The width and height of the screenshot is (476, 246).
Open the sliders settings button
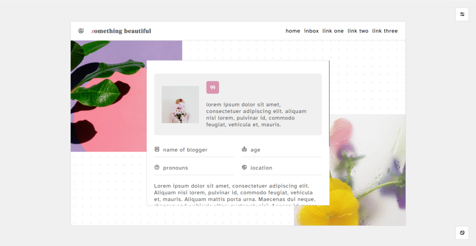462,14
